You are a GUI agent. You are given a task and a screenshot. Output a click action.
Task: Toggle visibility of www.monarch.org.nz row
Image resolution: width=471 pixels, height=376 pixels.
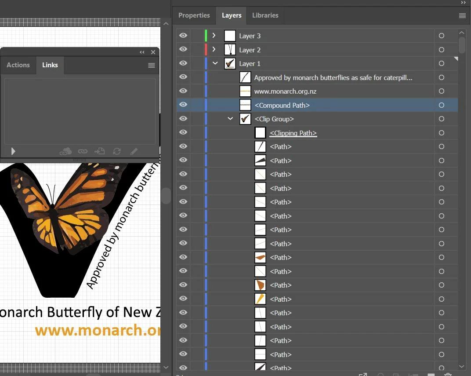tap(183, 91)
